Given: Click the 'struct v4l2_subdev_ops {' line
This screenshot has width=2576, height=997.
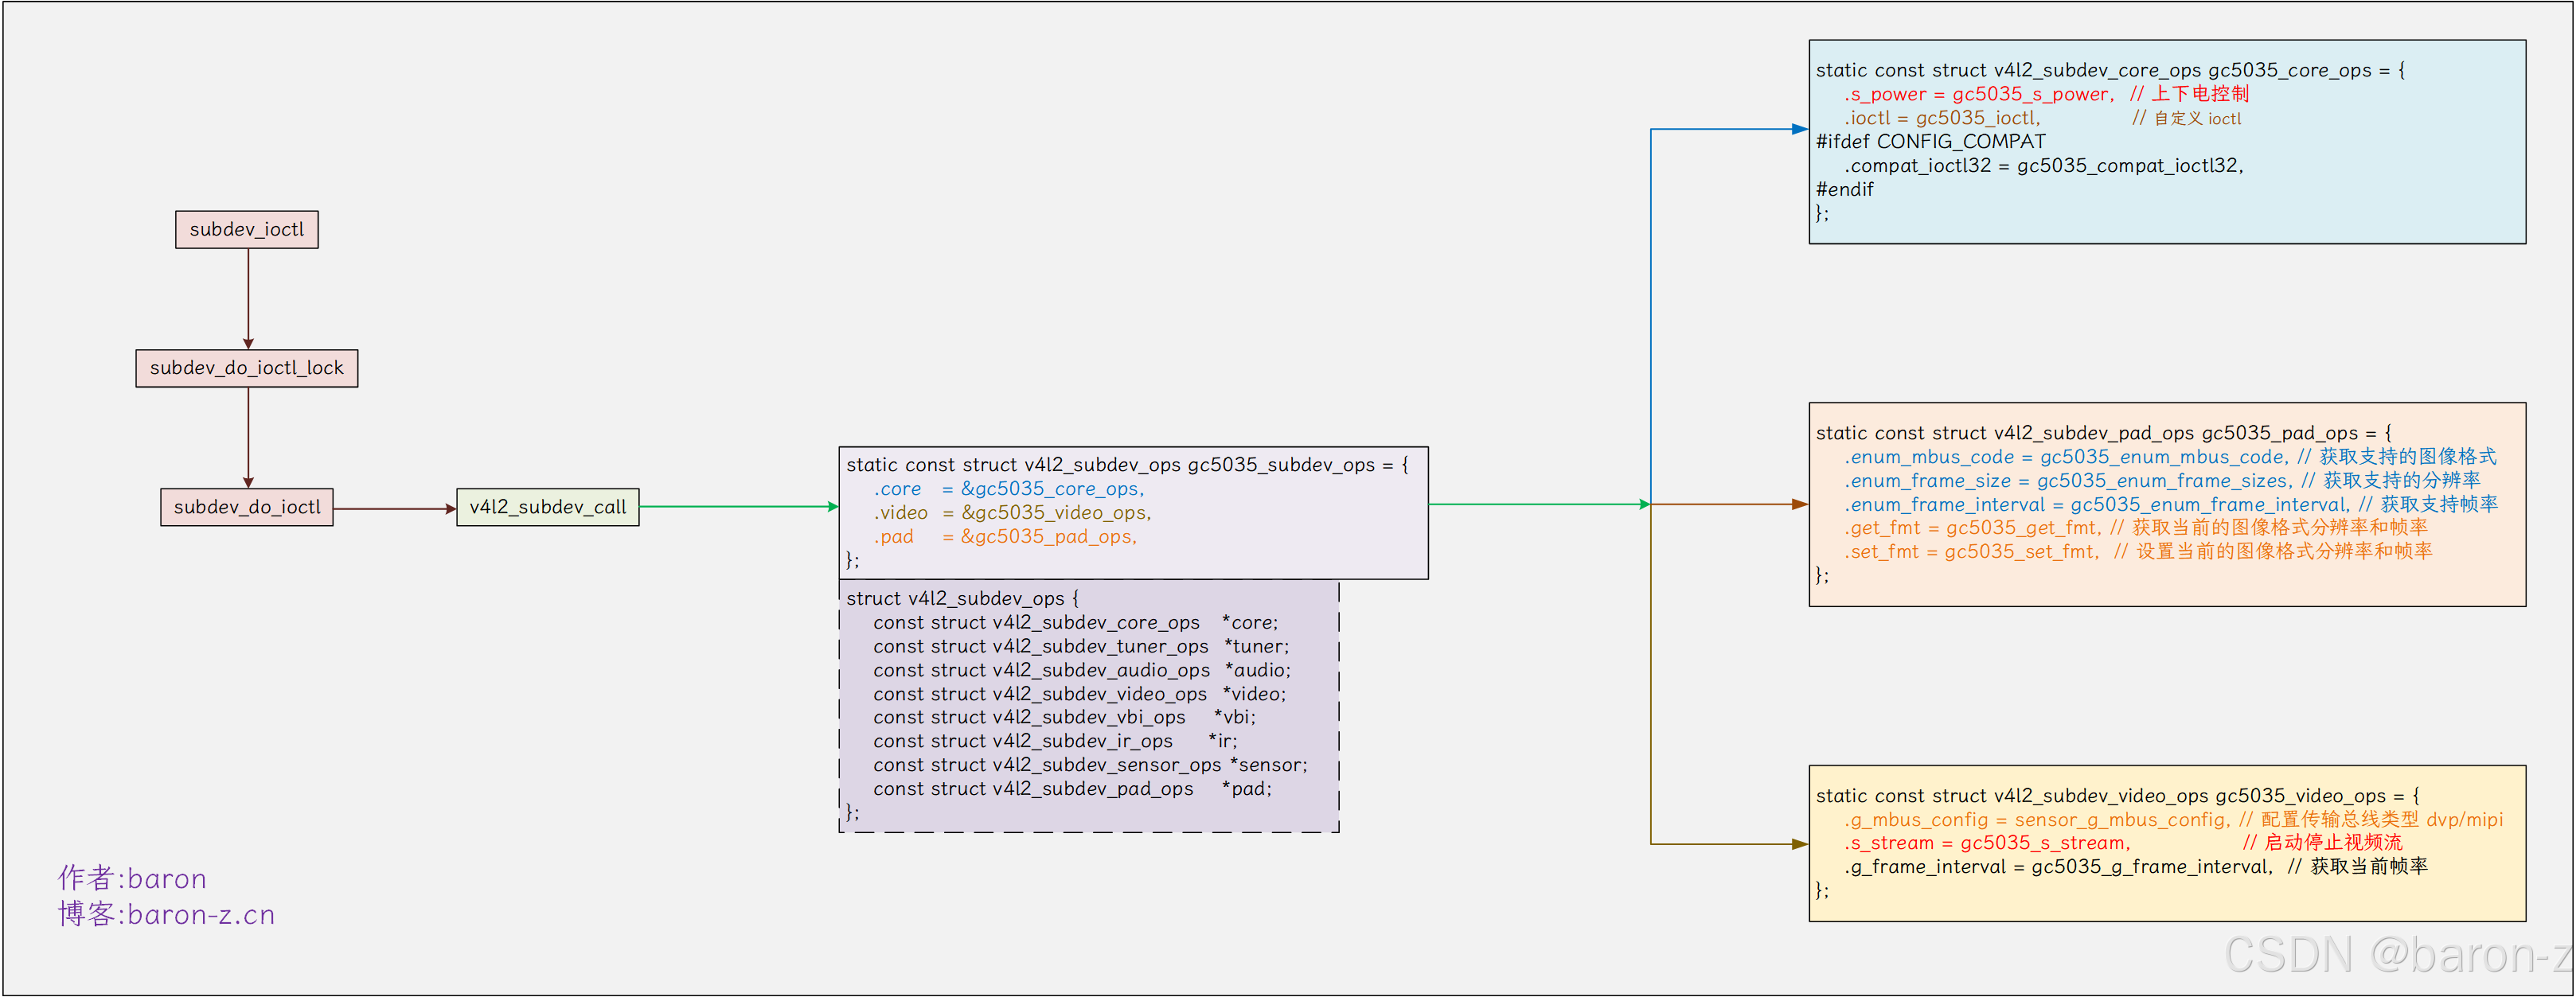Looking at the screenshot, I should tap(962, 598).
